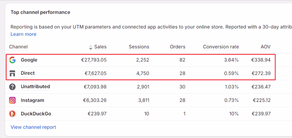Viewport: 292px width, 138px height.
Task: Click the DuckDuckGo channel icon
Action: (x=12, y=114)
